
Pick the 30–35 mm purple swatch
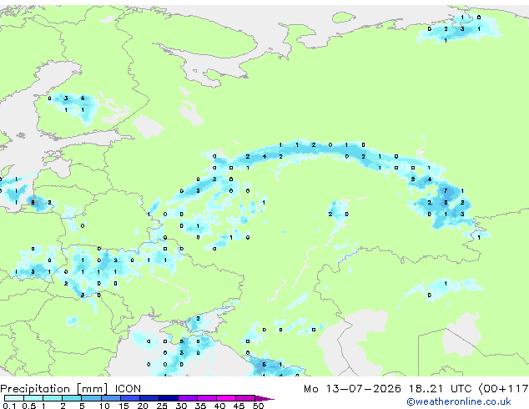[188, 398]
